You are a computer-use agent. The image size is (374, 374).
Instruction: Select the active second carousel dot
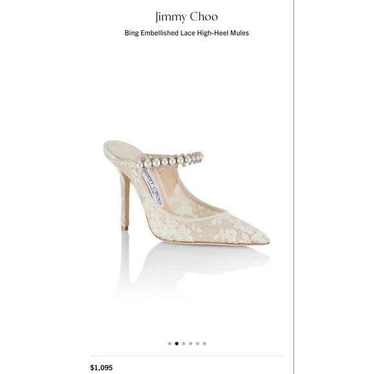[x=177, y=344]
